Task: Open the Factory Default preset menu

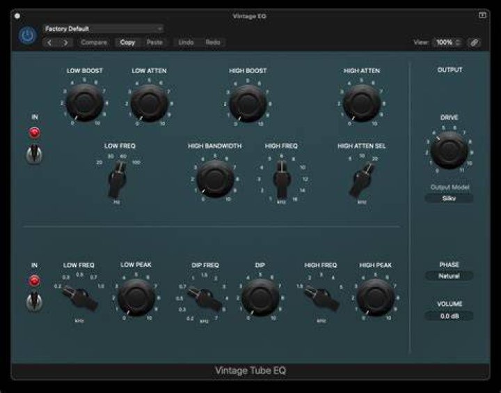Action: pyautogui.click(x=104, y=29)
